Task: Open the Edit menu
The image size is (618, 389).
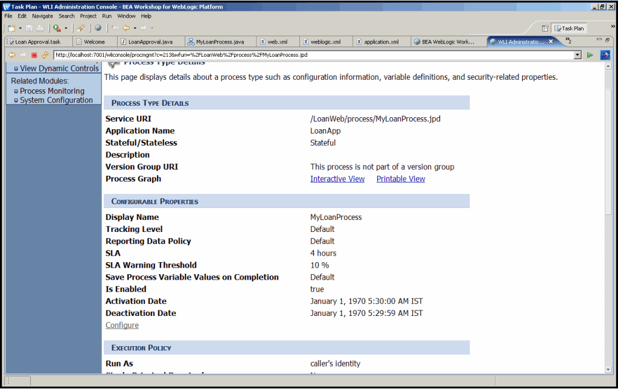Action: coord(22,16)
